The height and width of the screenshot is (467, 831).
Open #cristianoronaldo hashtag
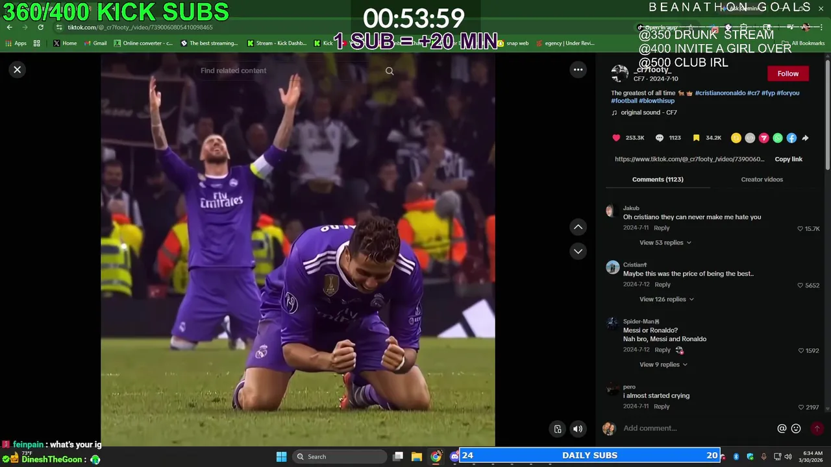pyautogui.click(x=720, y=93)
